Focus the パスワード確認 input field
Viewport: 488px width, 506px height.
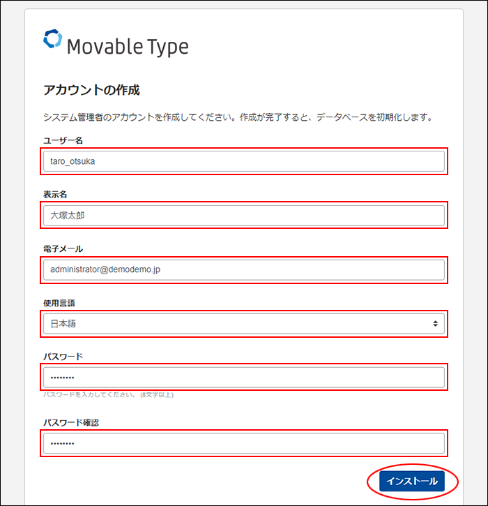244,443
